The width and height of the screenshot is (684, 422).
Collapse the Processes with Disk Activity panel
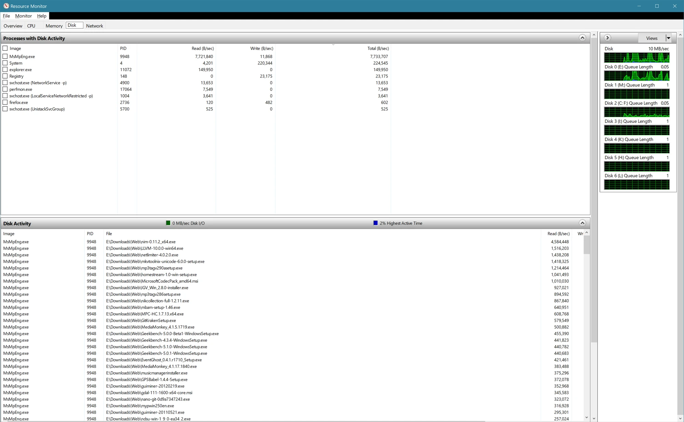582,38
